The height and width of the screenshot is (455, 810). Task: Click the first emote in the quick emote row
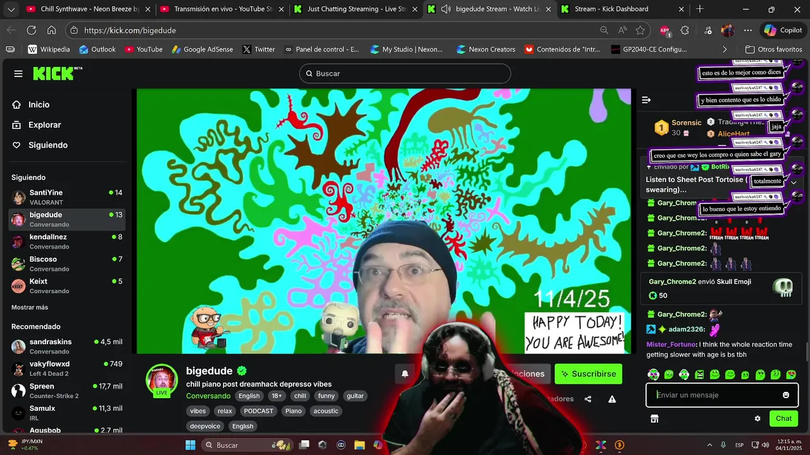pos(653,375)
